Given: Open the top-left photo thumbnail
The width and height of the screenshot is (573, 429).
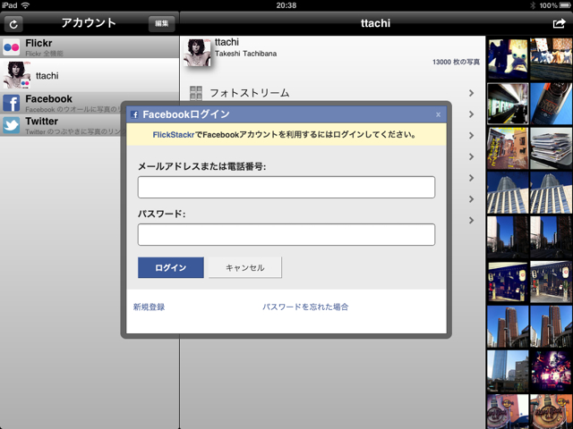Looking at the screenshot, I should [507, 58].
